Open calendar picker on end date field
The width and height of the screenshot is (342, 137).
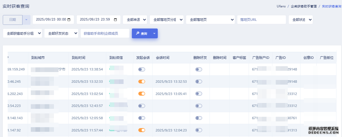[115, 20]
